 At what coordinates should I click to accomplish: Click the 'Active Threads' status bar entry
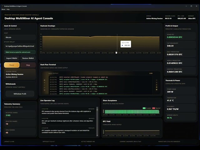(x=88, y=142)
